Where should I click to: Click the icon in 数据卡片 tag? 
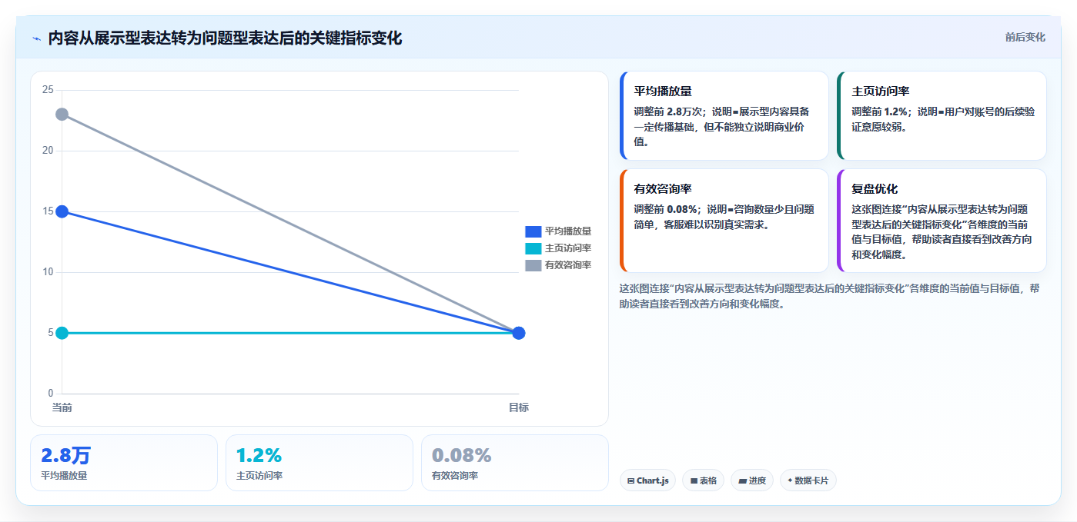790,480
